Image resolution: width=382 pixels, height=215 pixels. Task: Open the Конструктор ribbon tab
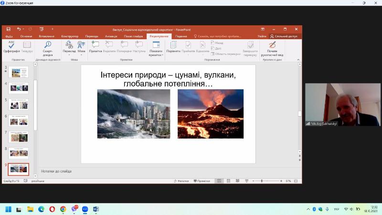[70, 36]
